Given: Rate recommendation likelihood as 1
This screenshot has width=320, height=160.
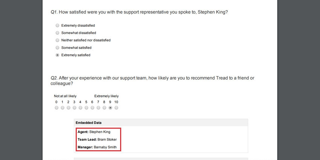Looking at the screenshot, I should (62, 108).
